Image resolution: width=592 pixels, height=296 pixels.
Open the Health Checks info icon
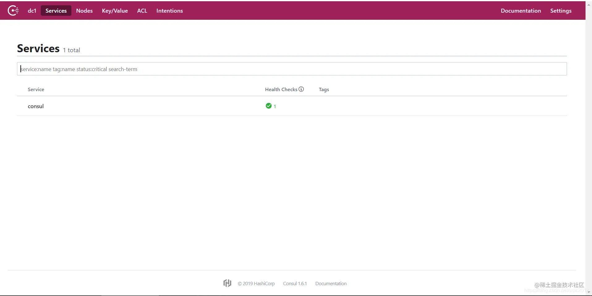coord(301,89)
